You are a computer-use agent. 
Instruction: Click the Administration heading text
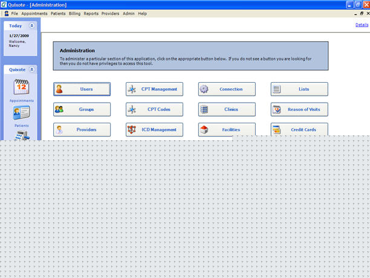77,51
